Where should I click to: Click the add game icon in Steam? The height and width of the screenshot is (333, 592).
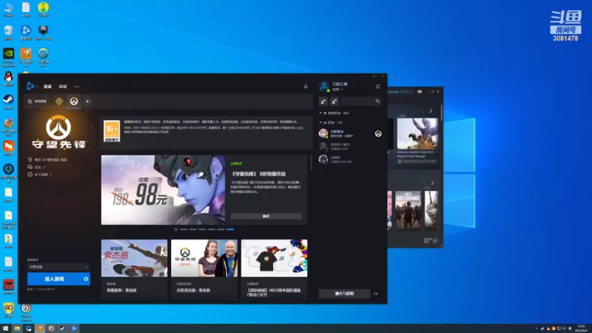click(x=435, y=240)
